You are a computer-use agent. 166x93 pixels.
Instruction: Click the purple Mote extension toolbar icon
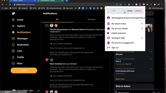click(x=144, y=5)
